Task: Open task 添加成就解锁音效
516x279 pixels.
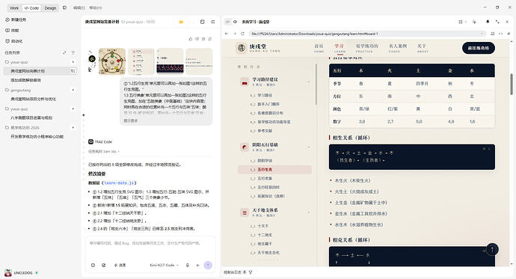Action: pyautogui.click(x=25, y=80)
